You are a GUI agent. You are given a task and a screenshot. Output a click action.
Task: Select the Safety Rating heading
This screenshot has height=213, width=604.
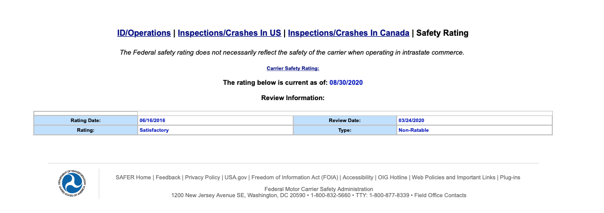click(442, 33)
